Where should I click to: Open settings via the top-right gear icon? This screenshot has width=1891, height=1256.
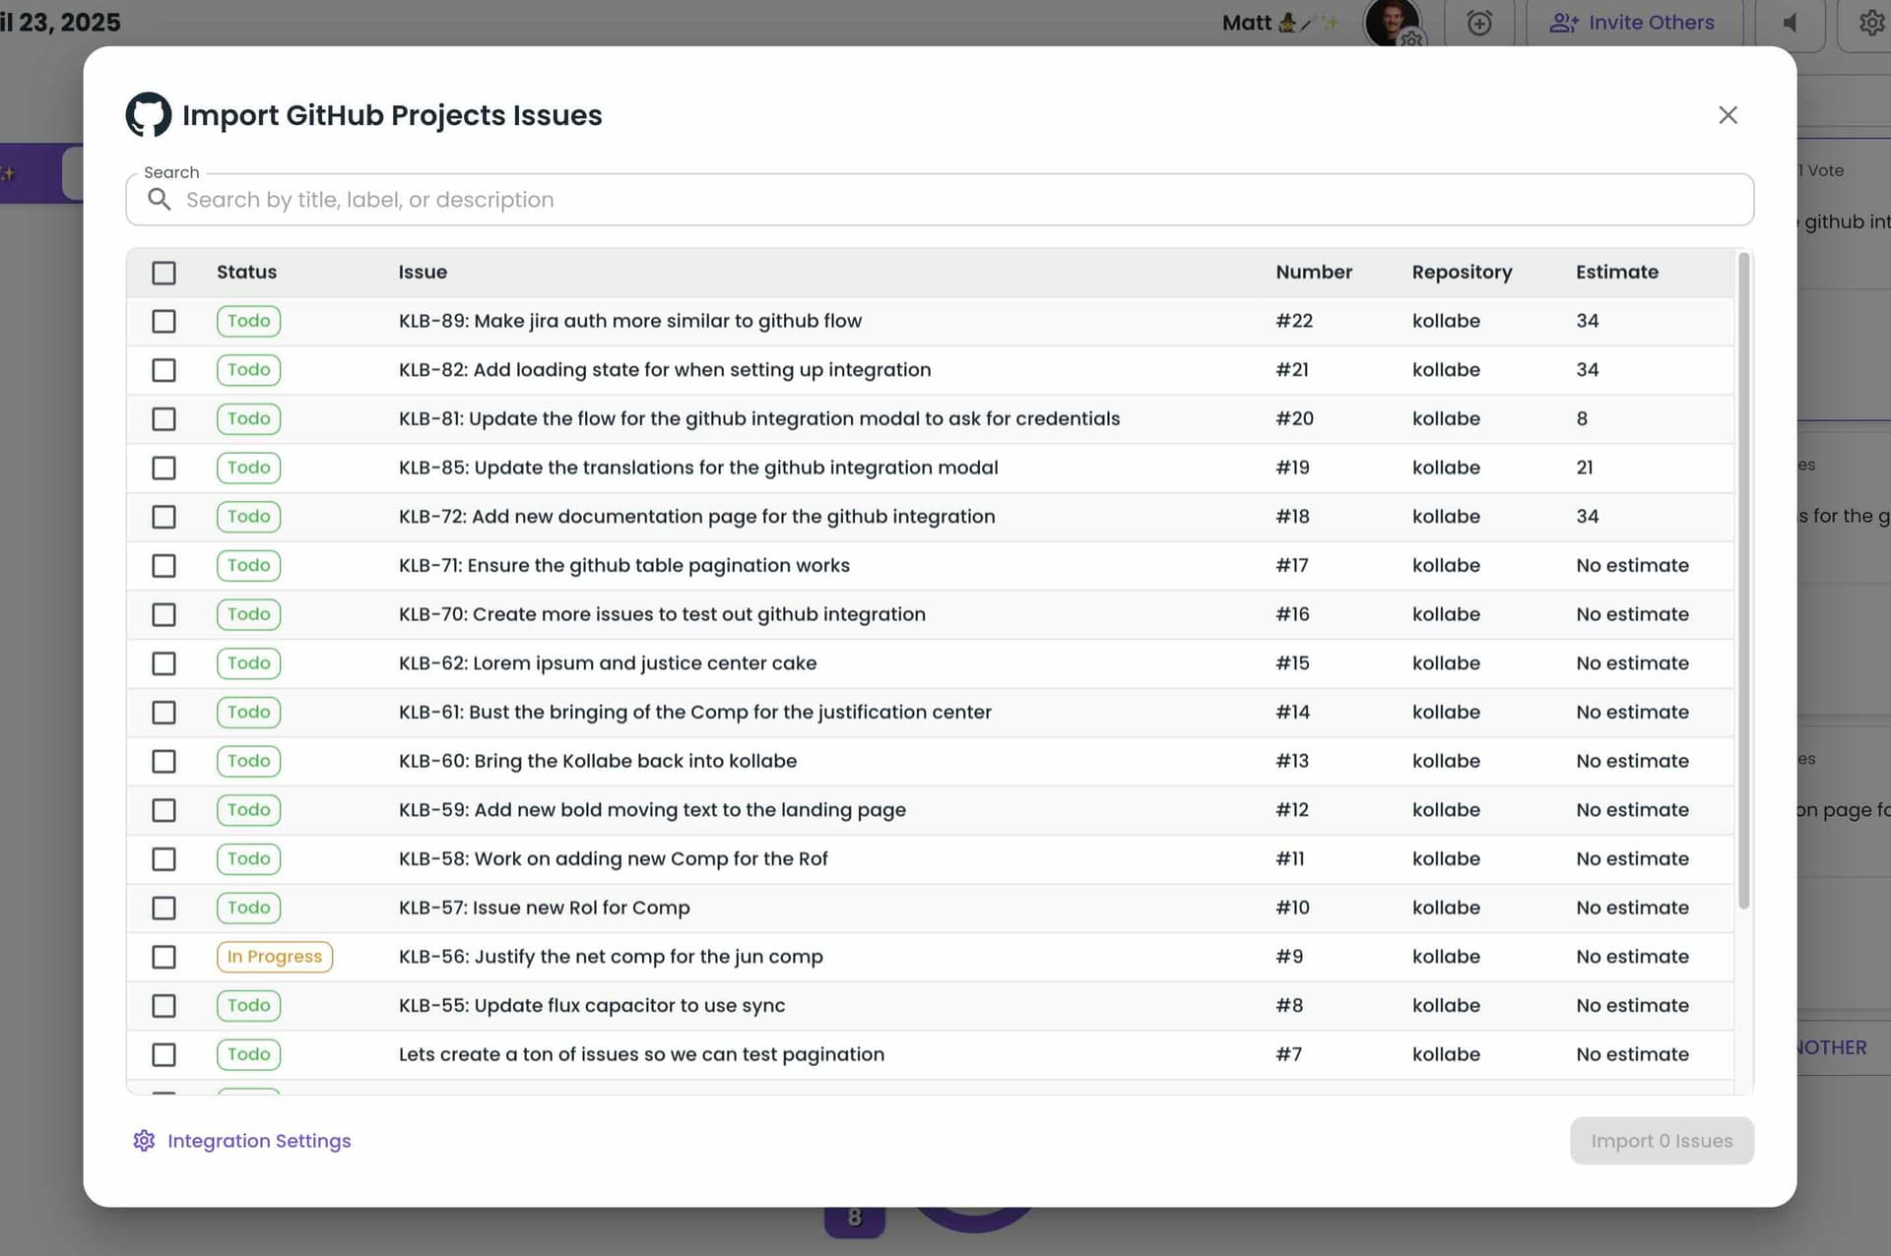1867,22
